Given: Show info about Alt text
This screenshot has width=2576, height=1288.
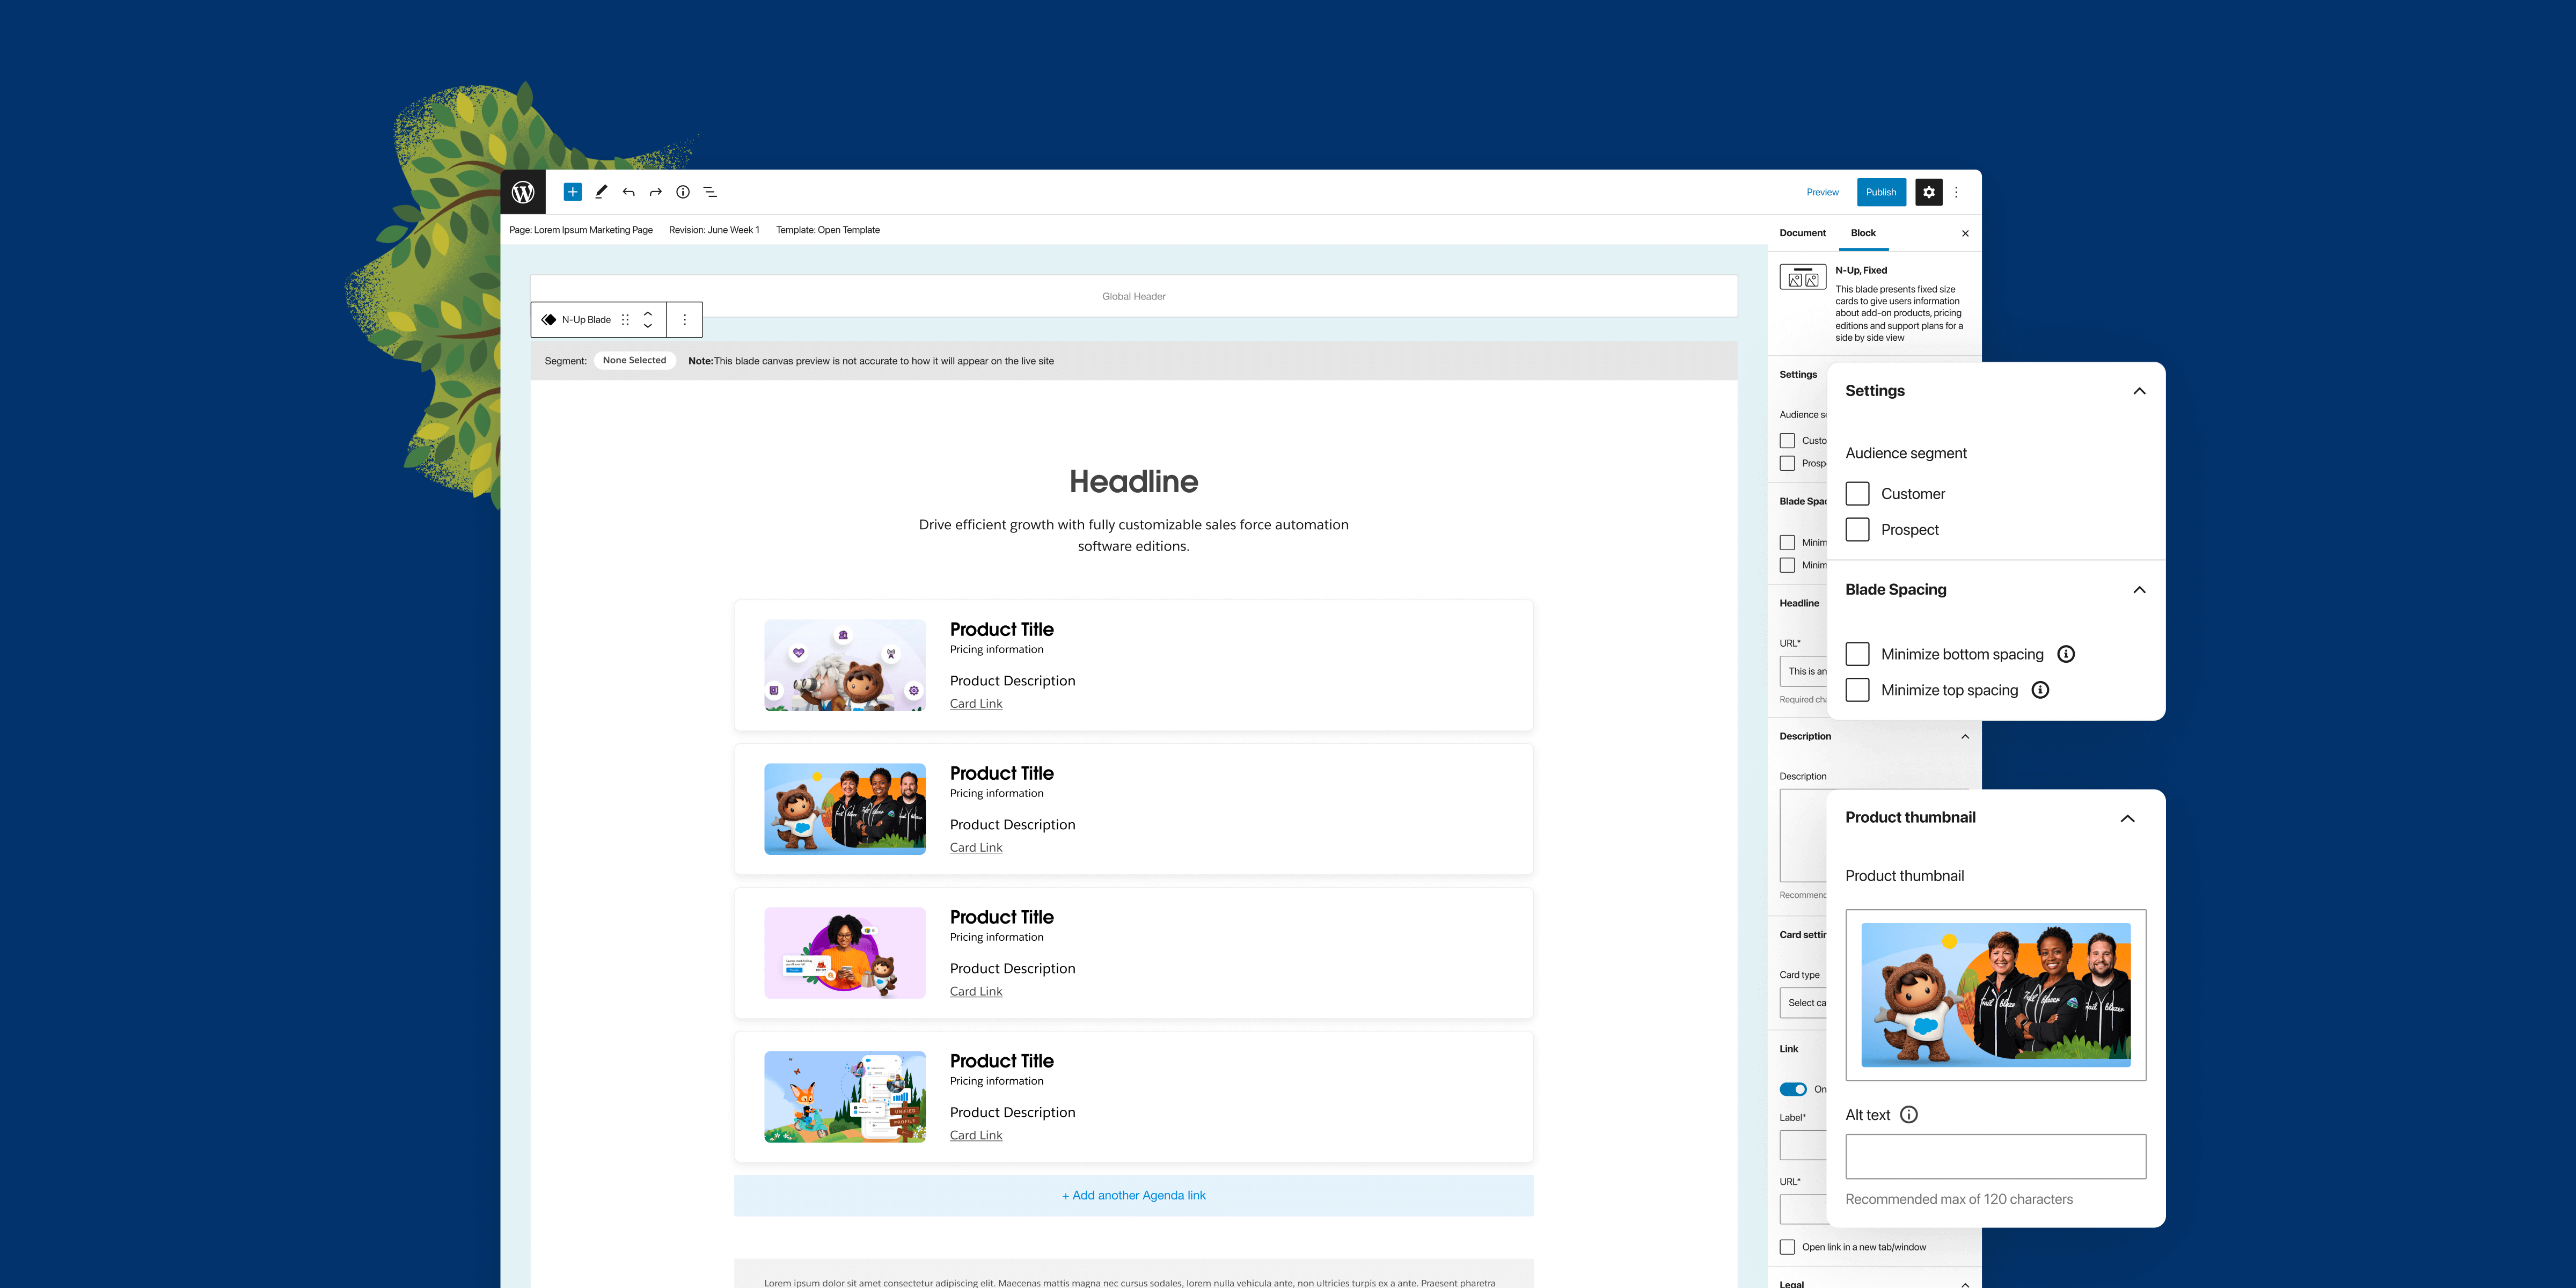Looking at the screenshot, I should tap(1909, 1115).
